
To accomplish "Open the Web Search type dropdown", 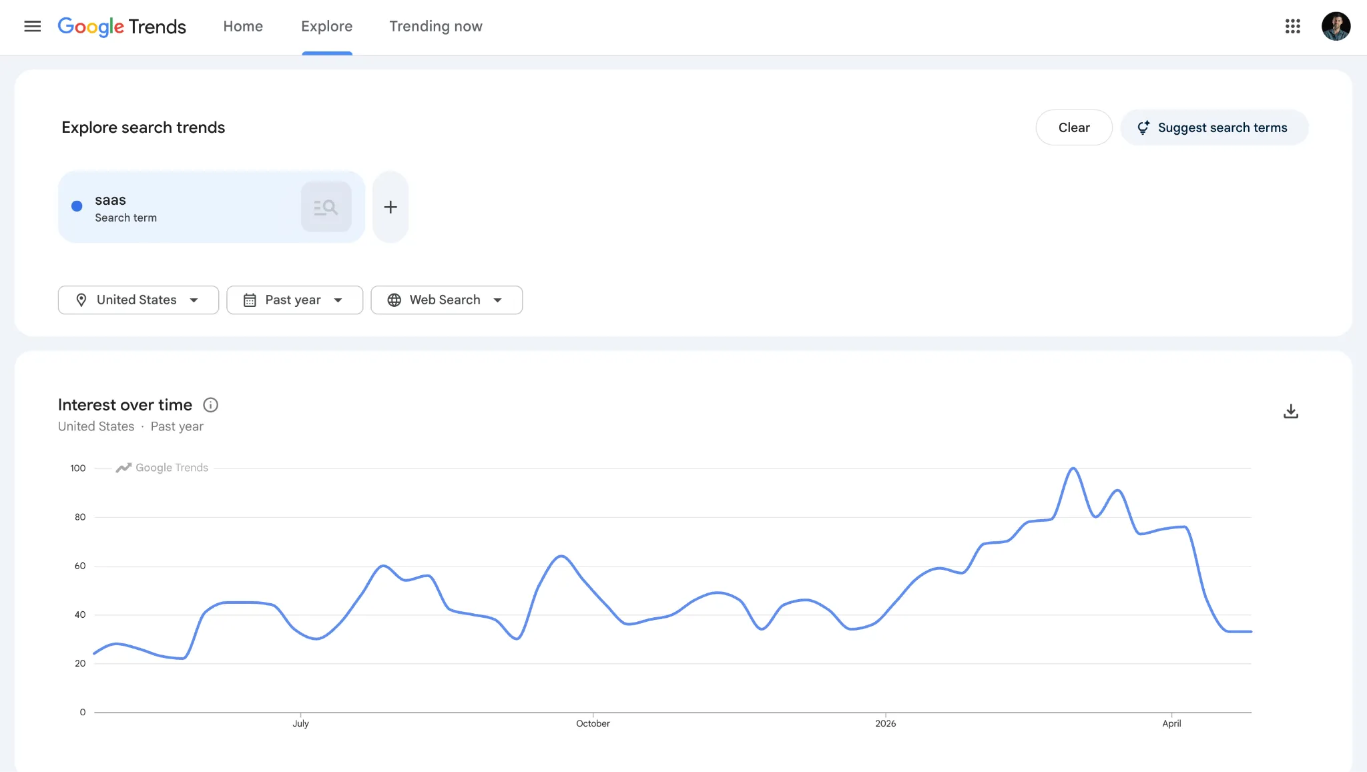I will [x=447, y=300].
